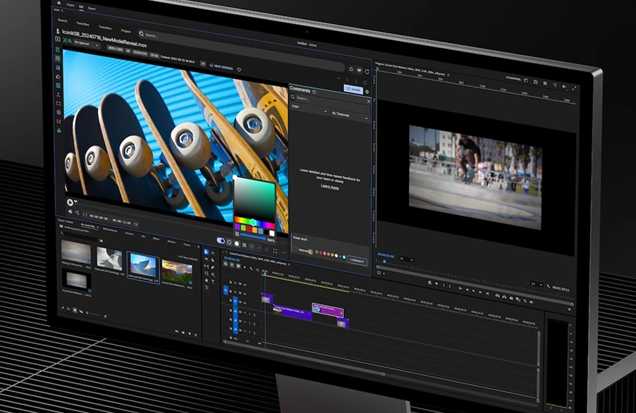The image size is (636, 413).
Task: Select the Type tool
Action: pos(213,282)
